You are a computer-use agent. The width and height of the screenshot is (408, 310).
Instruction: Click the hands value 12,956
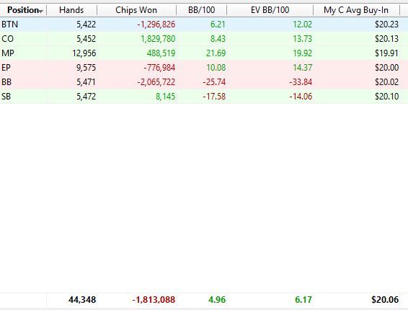pos(84,53)
